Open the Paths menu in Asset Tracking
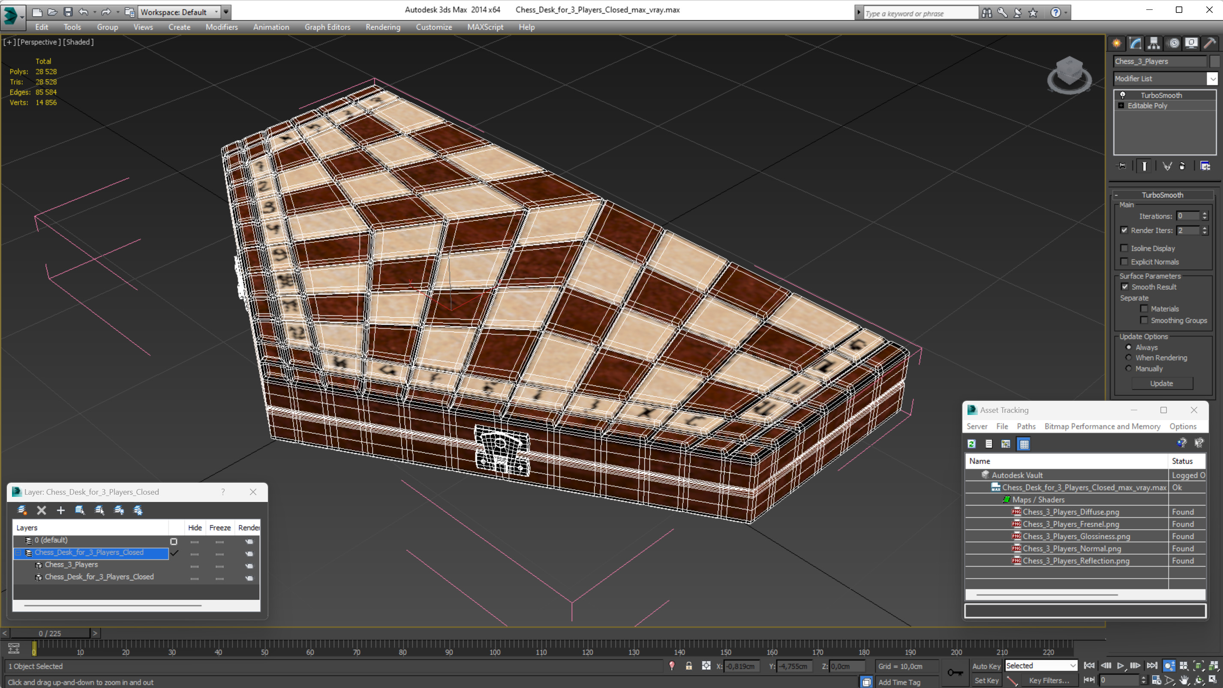Screen dimensions: 1223x688 tap(1026, 427)
